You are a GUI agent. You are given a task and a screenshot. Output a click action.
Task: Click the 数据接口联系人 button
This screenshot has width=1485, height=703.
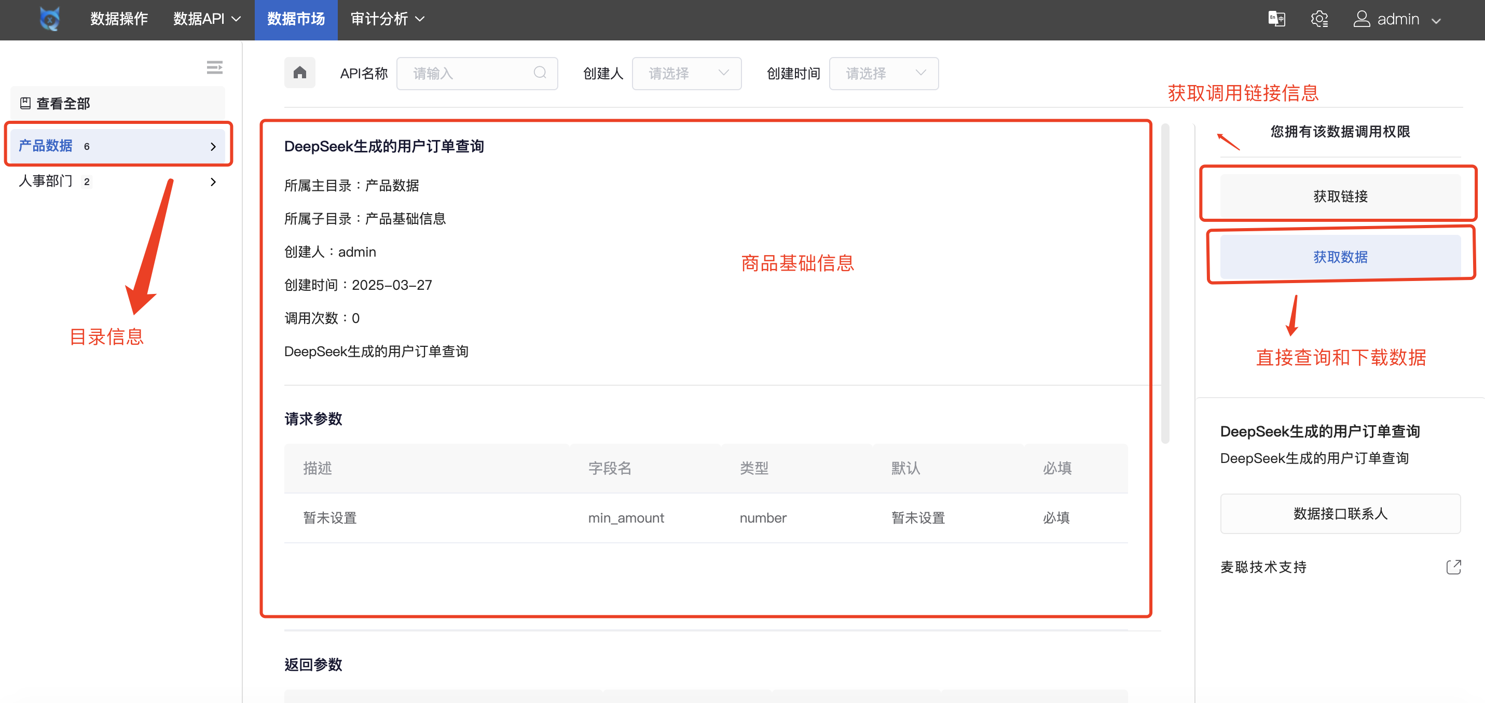[1340, 513]
